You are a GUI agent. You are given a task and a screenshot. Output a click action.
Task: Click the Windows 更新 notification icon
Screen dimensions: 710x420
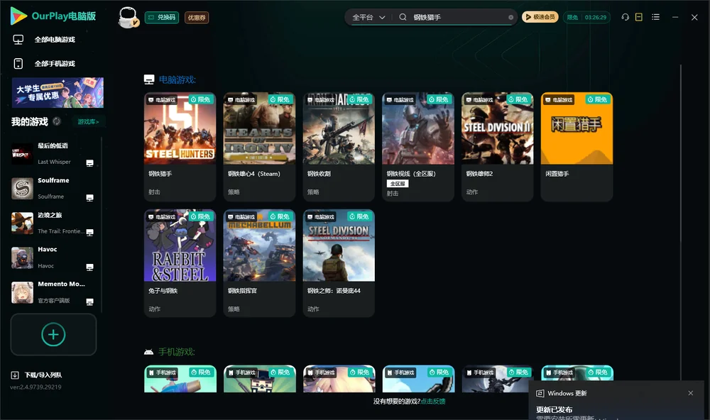[x=540, y=393]
